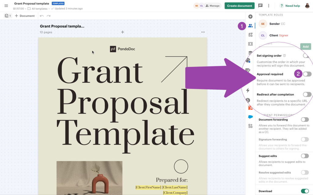The width and height of the screenshot is (313, 195).
Task: Click the undo arrow icon
Action: coord(42,16)
